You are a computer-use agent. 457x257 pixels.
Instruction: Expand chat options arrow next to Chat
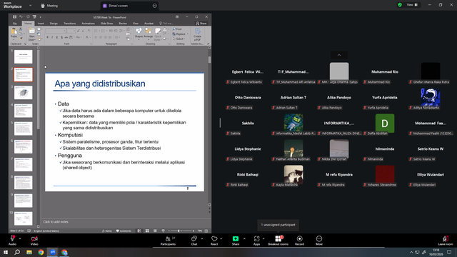[x=202, y=238]
